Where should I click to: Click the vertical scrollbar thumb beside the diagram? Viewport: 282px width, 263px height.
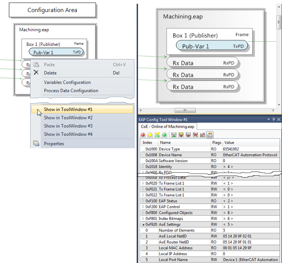coord(279,22)
